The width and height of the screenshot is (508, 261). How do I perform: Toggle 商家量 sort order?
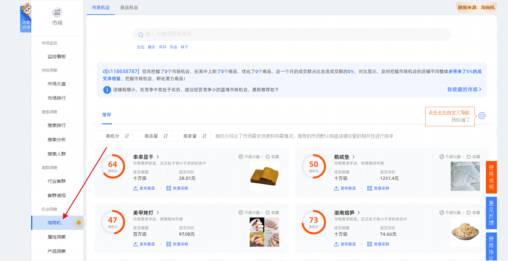coord(205,136)
